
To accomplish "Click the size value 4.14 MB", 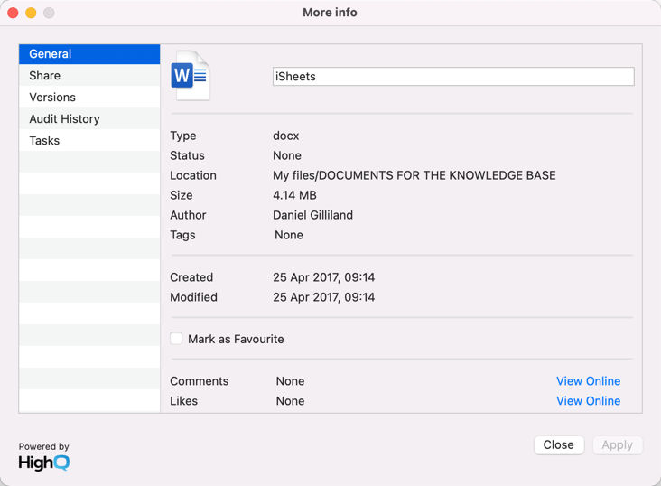I will pyautogui.click(x=294, y=195).
